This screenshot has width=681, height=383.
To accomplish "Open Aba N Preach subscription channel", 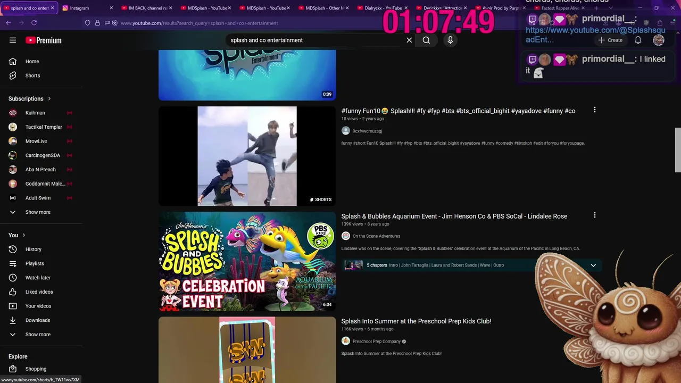I will (x=41, y=170).
